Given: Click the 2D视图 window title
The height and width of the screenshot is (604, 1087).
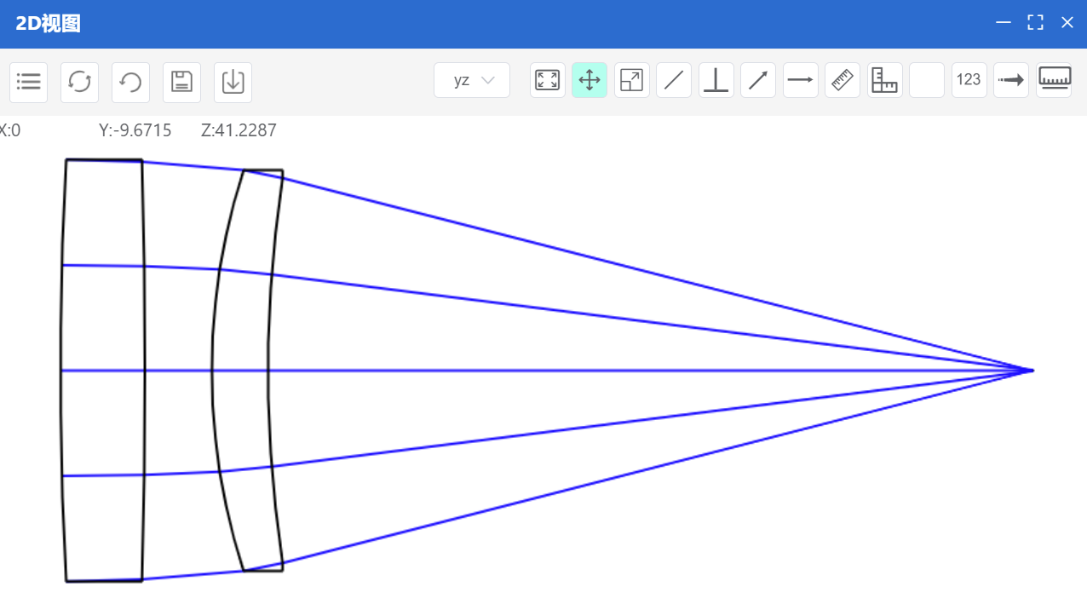Looking at the screenshot, I should (49, 24).
